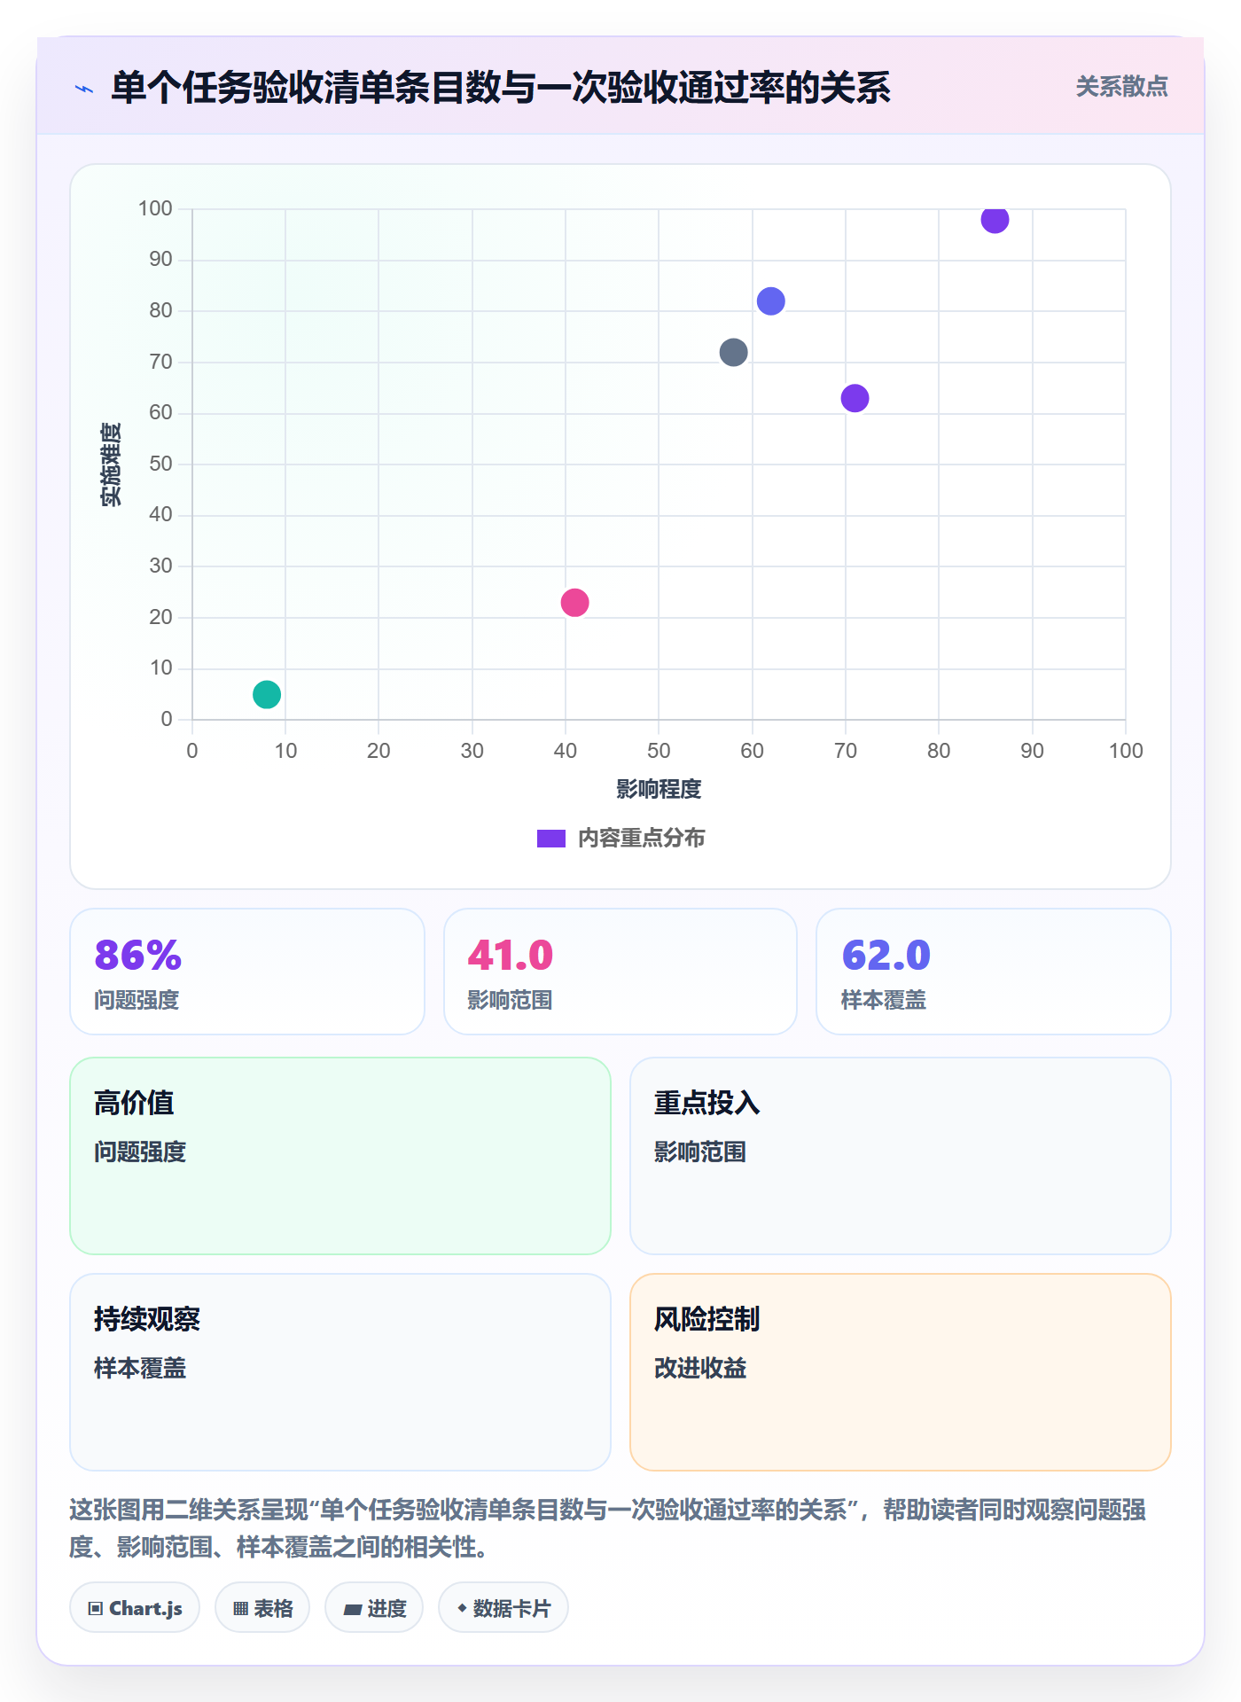Click the 62.0 样本覆盖 stat card
This screenshot has height=1702, width=1241.
pyautogui.click(x=994, y=972)
